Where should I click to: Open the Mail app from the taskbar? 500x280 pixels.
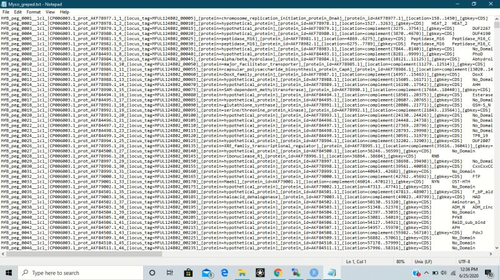[x=207, y=273]
